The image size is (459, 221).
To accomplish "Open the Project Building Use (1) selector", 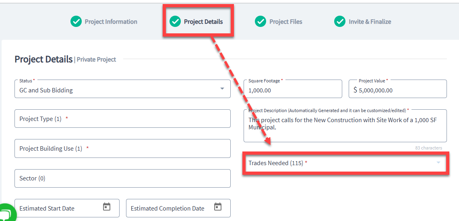I will coord(123,149).
